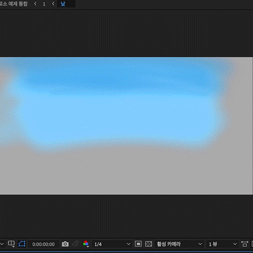This screenshot has height=253, width=253.
Task: Click the Show Snapshot icon
Action: pyautogui.click(x=75, y=244)
